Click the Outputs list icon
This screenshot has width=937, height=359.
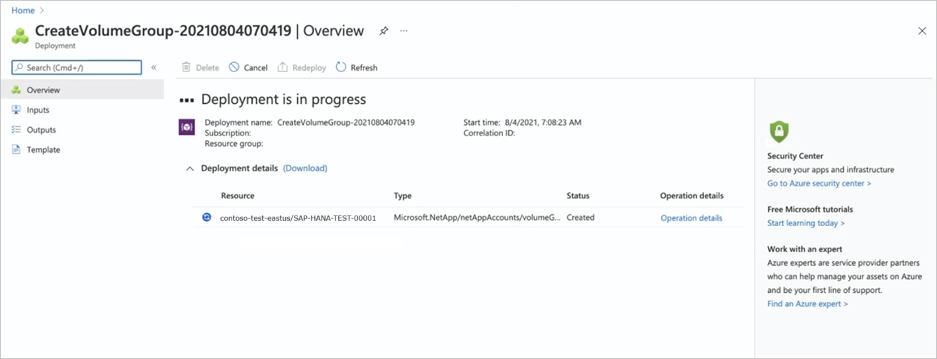(x=17, y=130)
